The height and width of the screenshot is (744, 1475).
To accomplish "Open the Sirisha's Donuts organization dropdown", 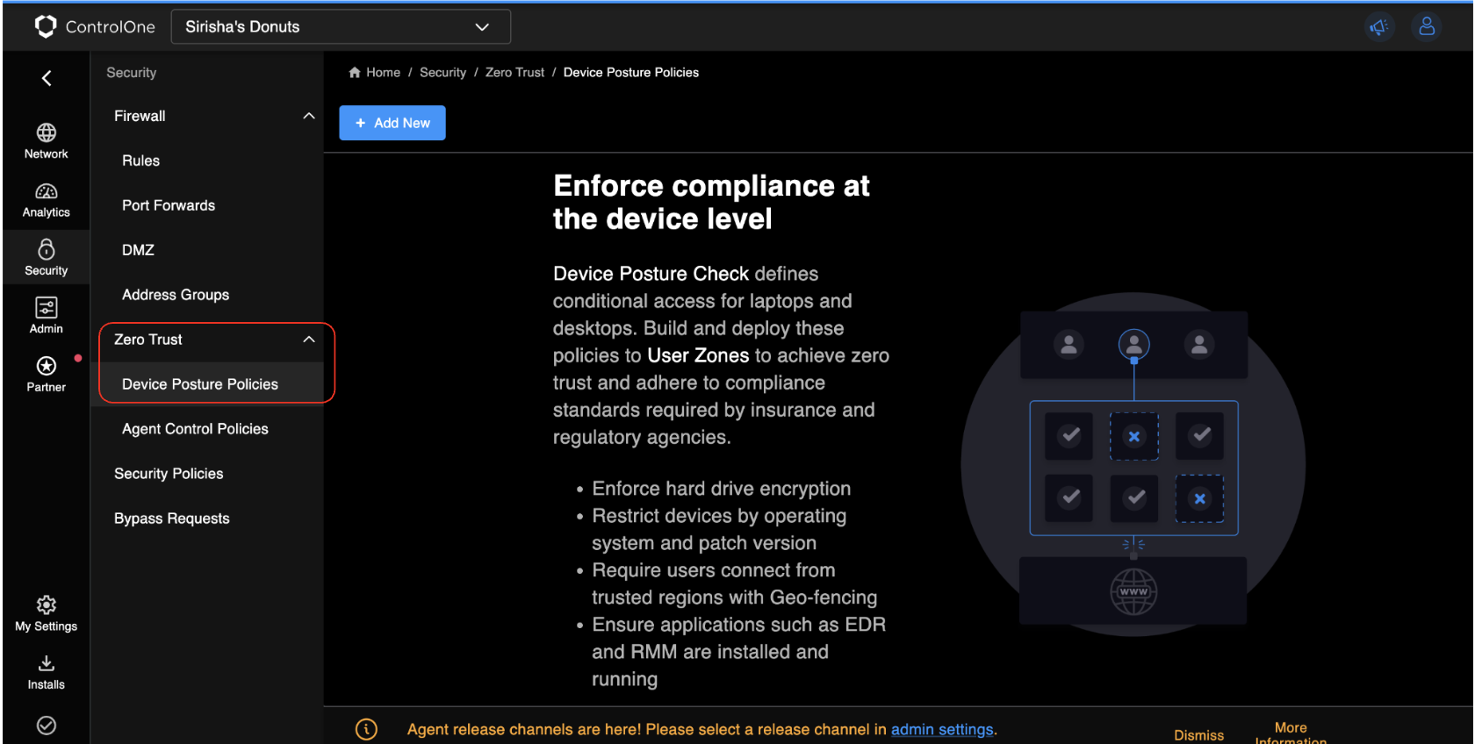I will click(340, 27).
